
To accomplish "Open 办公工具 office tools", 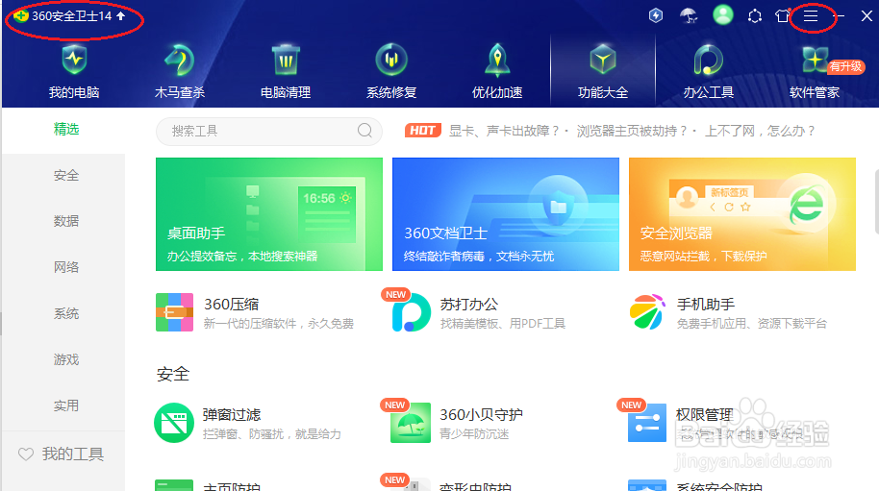I will pos(709,72).
